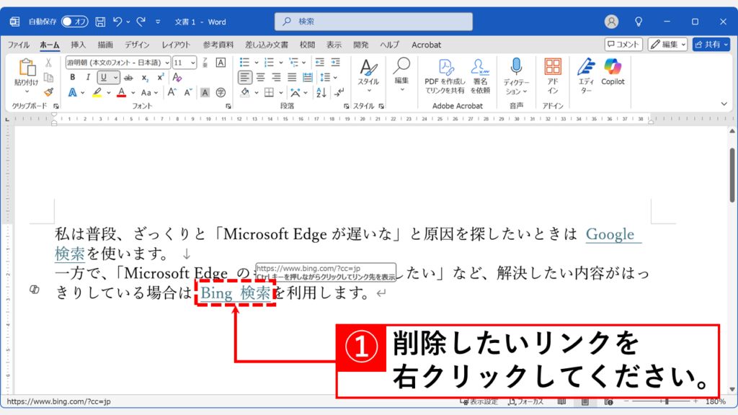Click the Justify alignment icon
738x415 pixels.
click(292, 78)
